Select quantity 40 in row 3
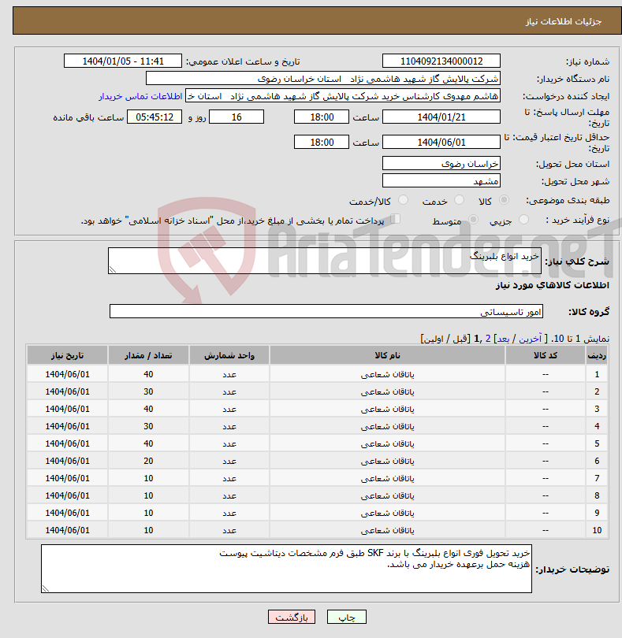622x638 pixels. coord(148,409)
